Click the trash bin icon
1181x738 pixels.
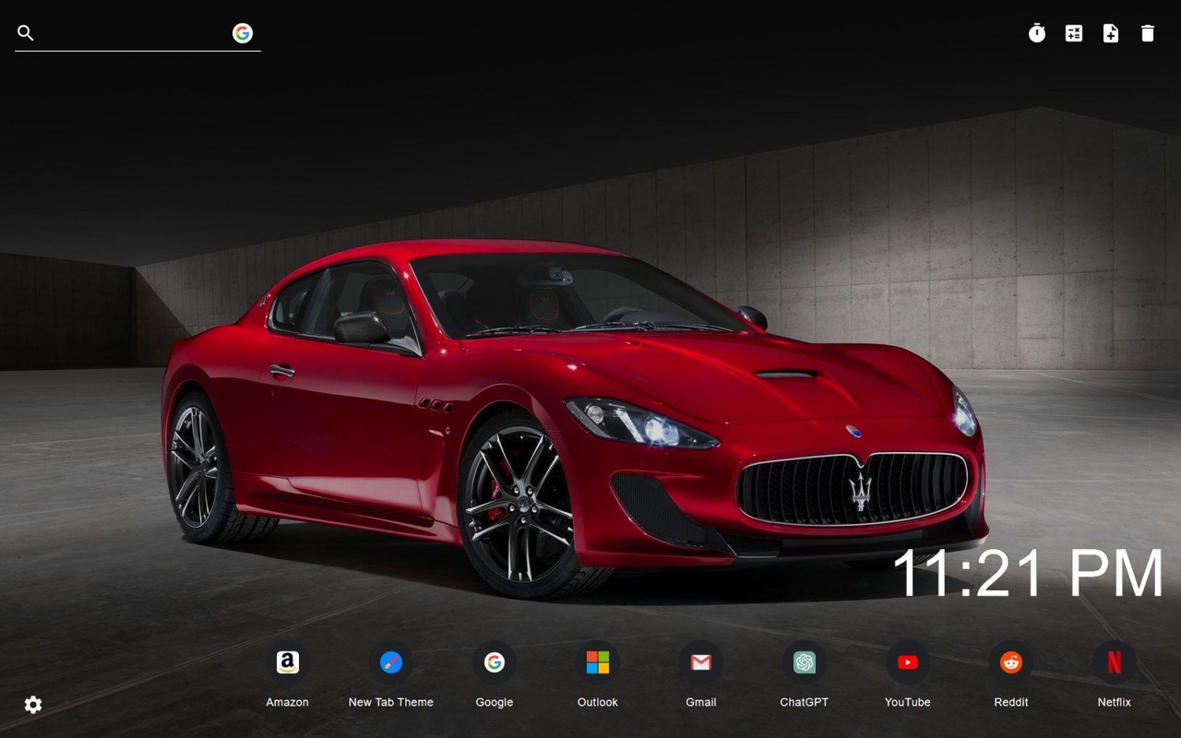click(x=1148, y=33)
